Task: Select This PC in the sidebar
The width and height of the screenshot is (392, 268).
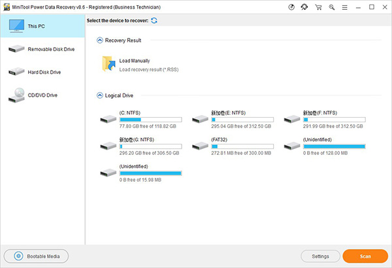Action: click(42, 26)
